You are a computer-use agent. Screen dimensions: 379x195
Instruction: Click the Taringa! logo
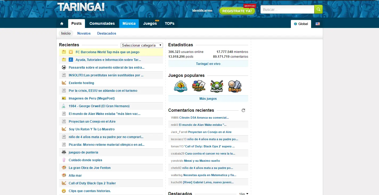pos(81,8)
